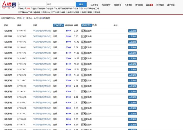Open the 产地(不限) origin dropdown
Image resolution: width=183 pixels, height=130 pixels.
point(59,25)
